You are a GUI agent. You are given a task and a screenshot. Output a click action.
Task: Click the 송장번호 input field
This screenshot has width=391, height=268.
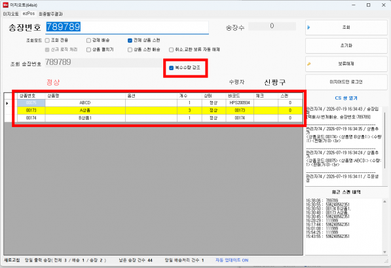pyautogui.click(x=127, y=28)
